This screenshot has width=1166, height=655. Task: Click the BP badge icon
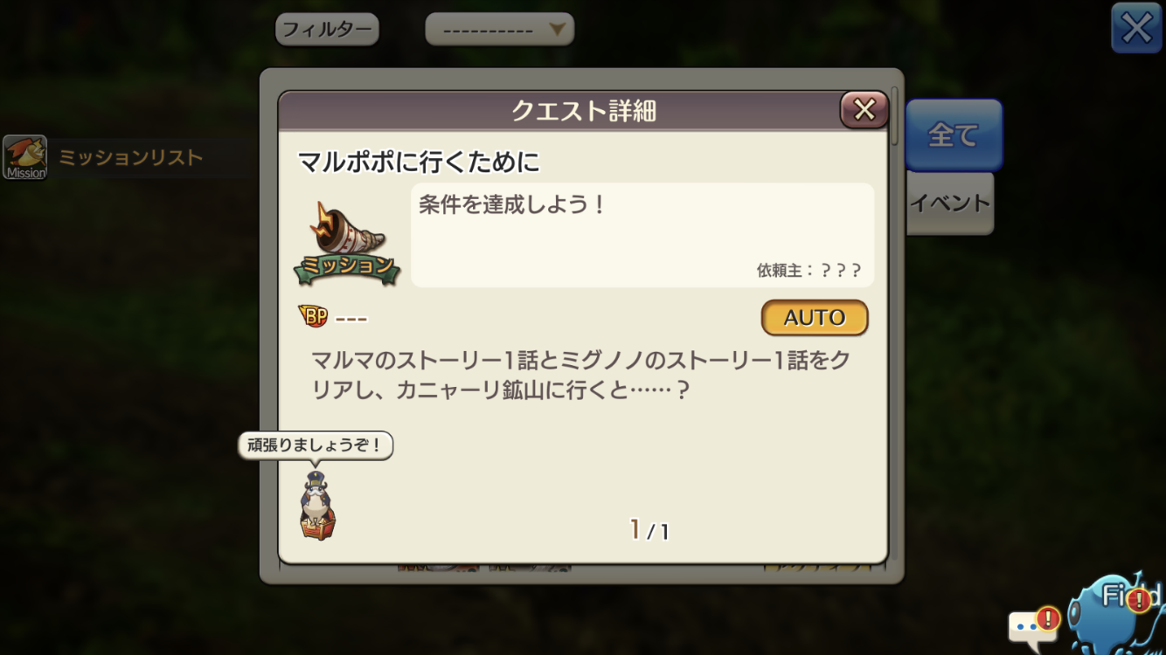[x=313, y=317]
